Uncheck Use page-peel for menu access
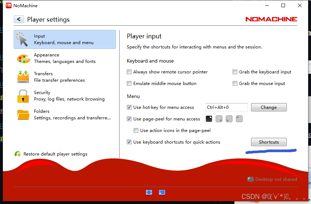 129,119
